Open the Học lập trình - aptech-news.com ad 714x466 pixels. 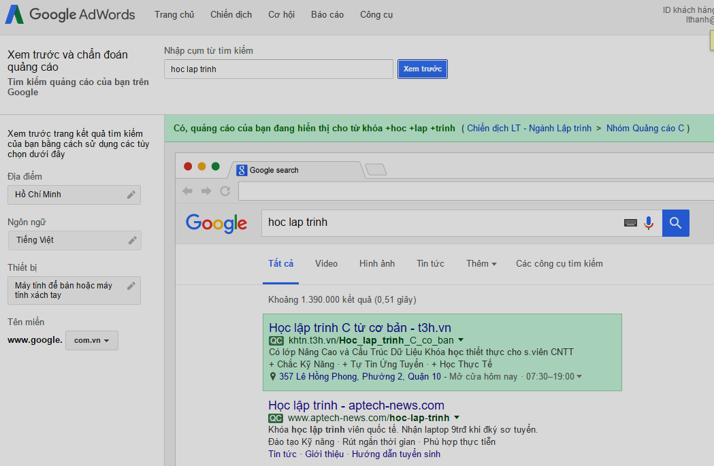click(356, 405)
